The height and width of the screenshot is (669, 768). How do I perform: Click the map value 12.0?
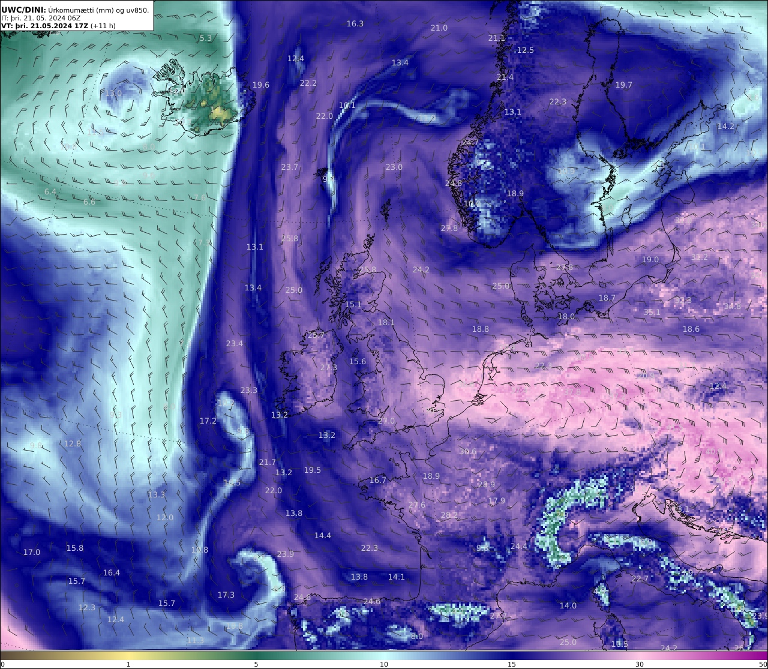(x=165, y=518)
